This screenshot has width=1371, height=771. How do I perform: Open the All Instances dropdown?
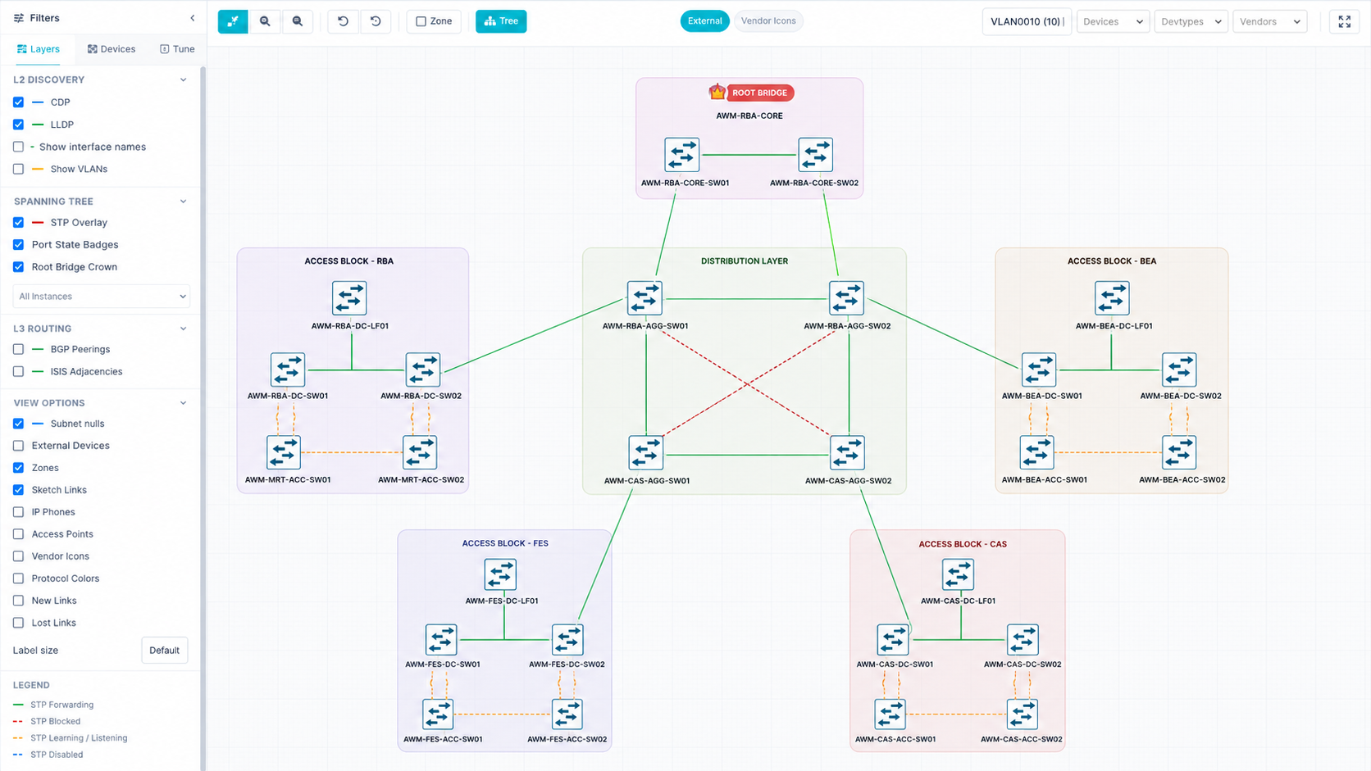pos(102,297)
